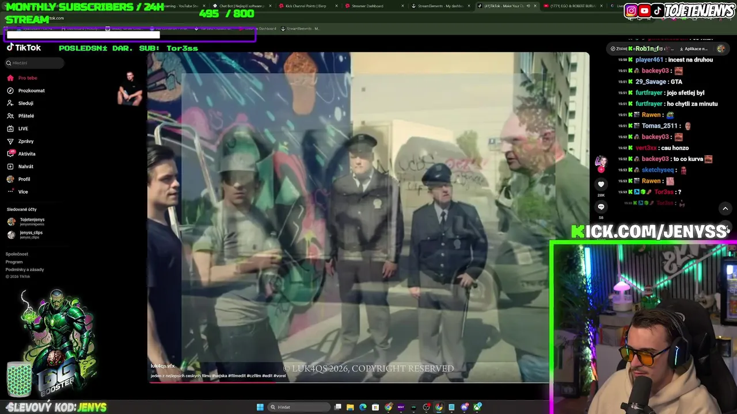Open Microsoft Store from taskbar
Screen dimensions: 737x414
375,407
